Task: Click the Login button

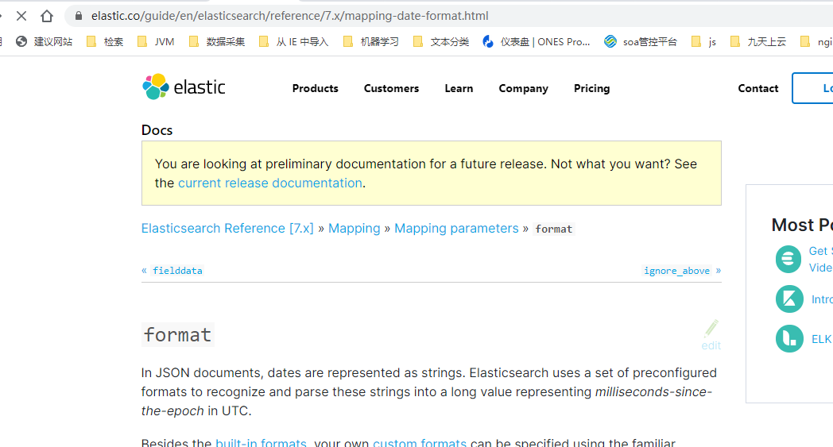Action: [x=813, y=88]
